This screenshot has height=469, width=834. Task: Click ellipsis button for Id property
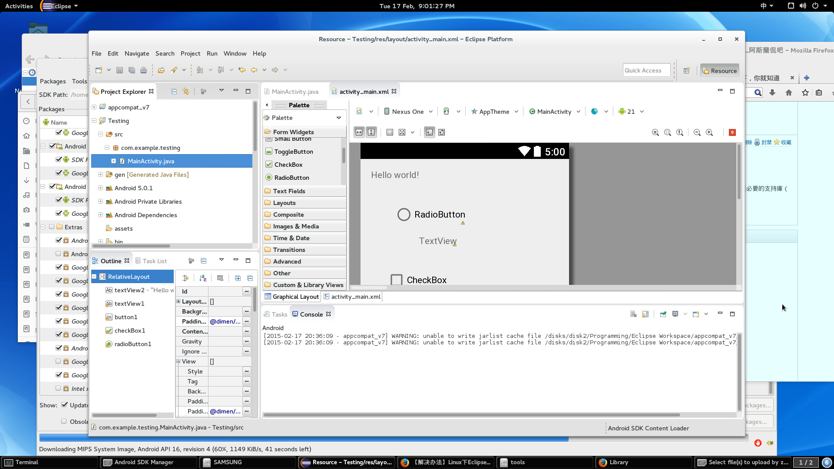pos(247,291)
